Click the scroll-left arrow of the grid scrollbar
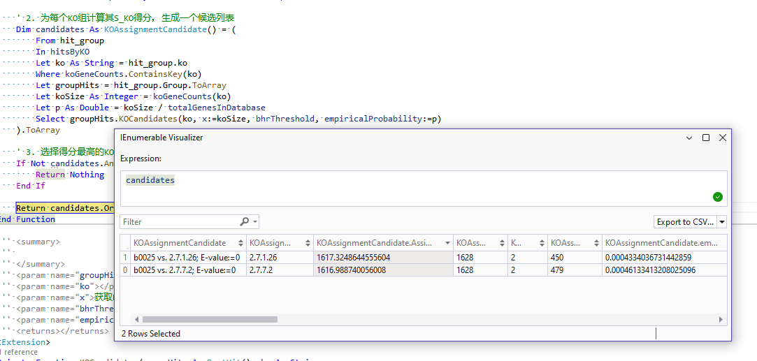The width and height of the screenshot is (757, 361). tap(137, 319)
